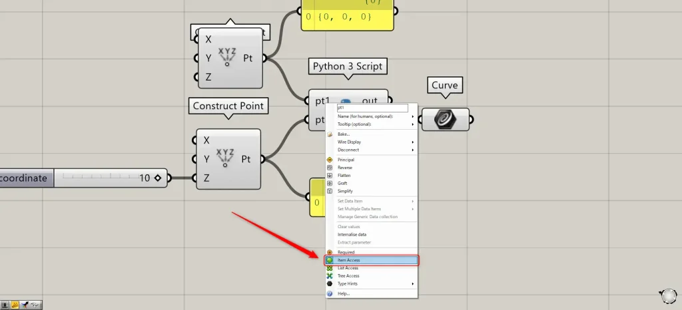
Task: Click the Help question mark icon
Action: coord(329,293)
